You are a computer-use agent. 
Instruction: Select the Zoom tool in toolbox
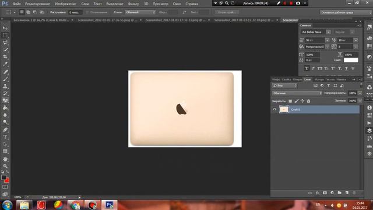5,166
